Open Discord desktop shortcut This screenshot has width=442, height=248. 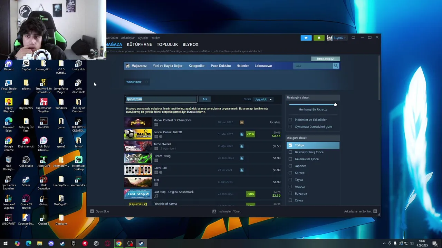[x=9, y=65]
